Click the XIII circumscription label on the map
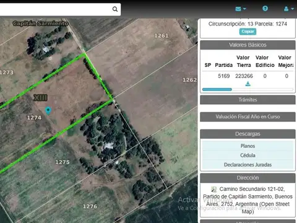Viewport: 297px width, 223px height. 40,97
